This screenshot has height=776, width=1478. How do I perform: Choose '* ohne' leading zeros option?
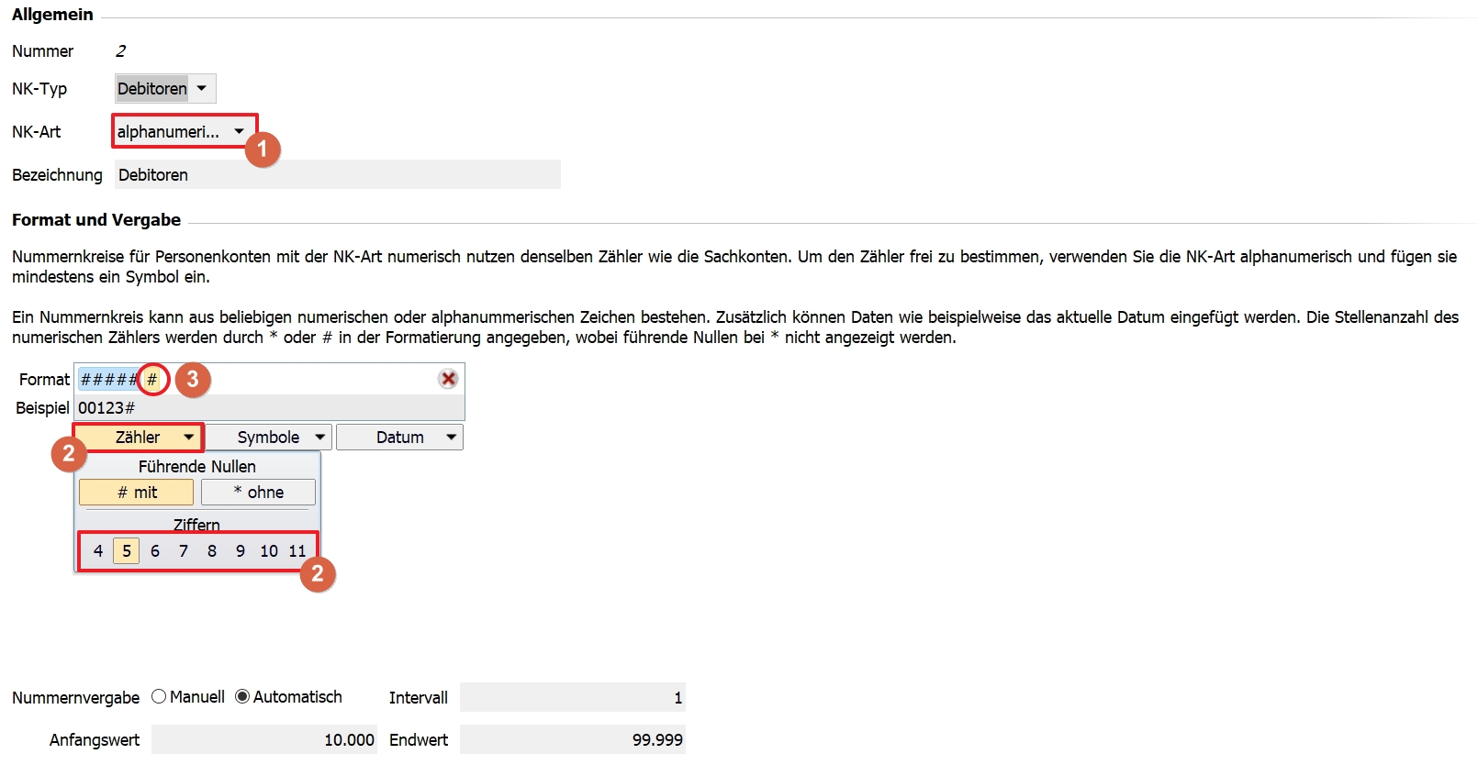click(x=258, y=493)
